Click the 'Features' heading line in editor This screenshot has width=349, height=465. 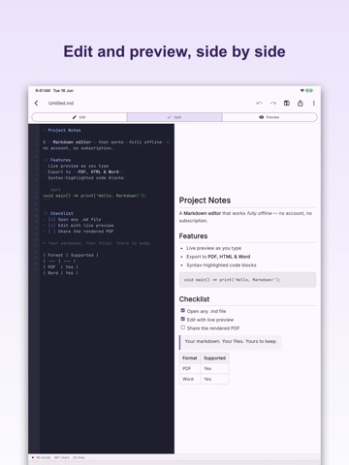click(x=57, y=160)
